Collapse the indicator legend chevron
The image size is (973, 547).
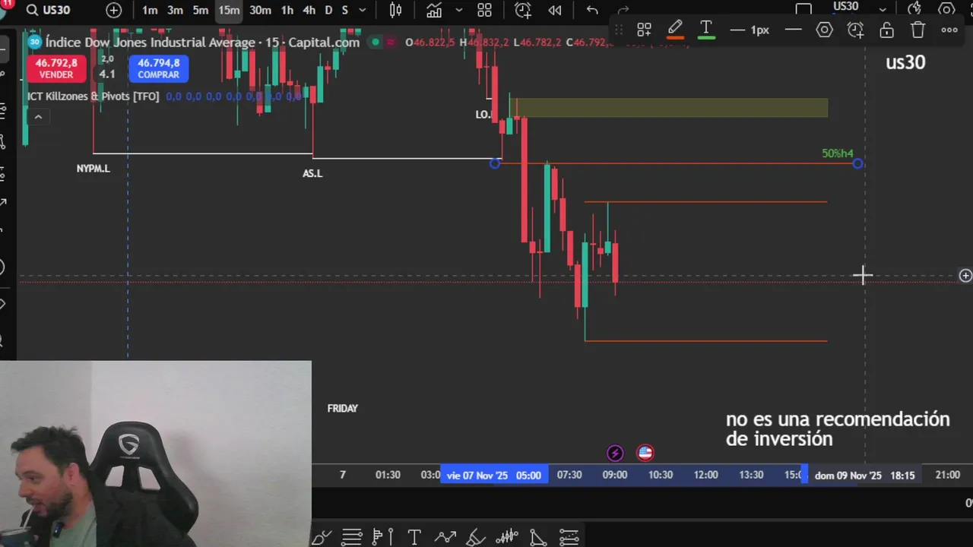[38, 116]
